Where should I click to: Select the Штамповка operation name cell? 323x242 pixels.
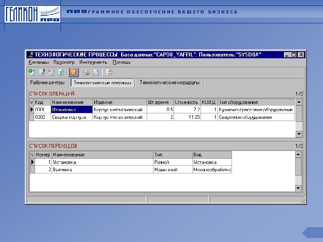click(72, 109)
